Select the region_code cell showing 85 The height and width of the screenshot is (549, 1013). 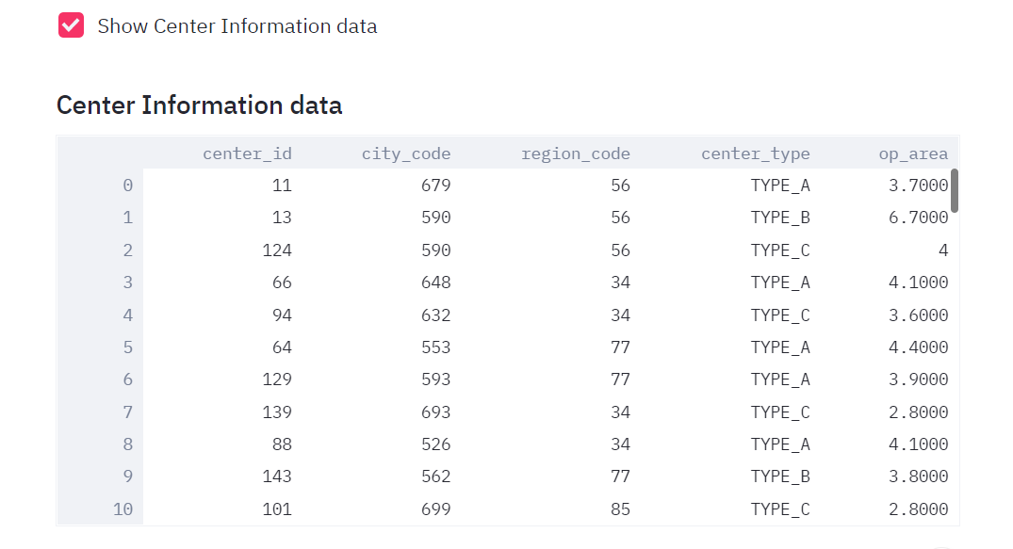tap(619, 509)
